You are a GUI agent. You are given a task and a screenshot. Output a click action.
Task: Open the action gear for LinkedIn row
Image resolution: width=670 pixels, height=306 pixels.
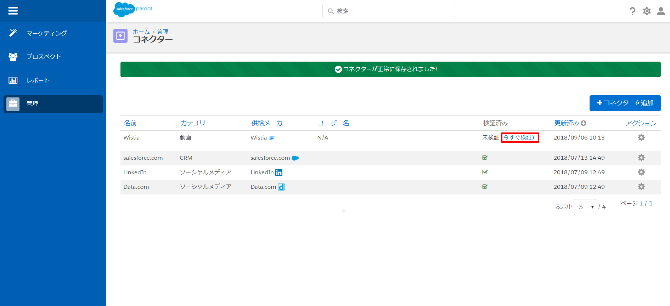pyautogui.click(x=641, y=172)
